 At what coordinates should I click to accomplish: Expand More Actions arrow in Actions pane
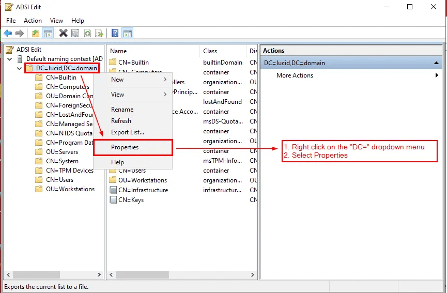[x=437, y=75]
